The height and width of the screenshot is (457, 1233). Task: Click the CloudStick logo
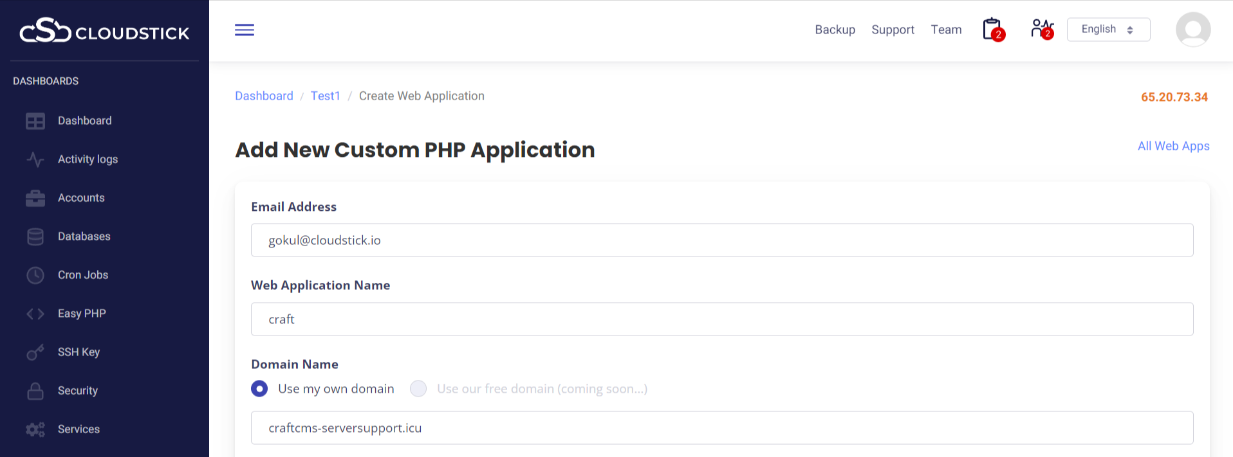[104, 31]
